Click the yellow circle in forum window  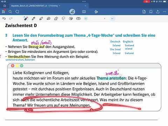(17, 66)
